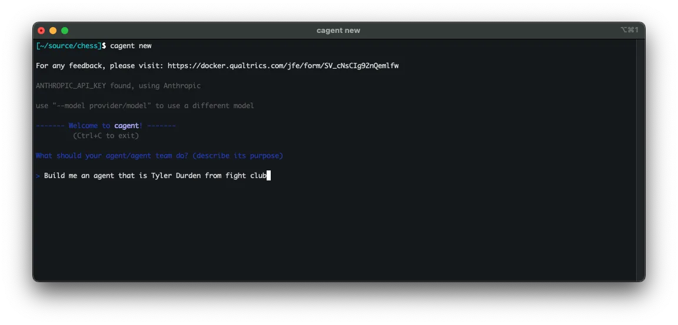
Task: Click the ⌥⌘1 shortcut indicator in title bar
Action: pyautogui.click(x=629, y=30)
